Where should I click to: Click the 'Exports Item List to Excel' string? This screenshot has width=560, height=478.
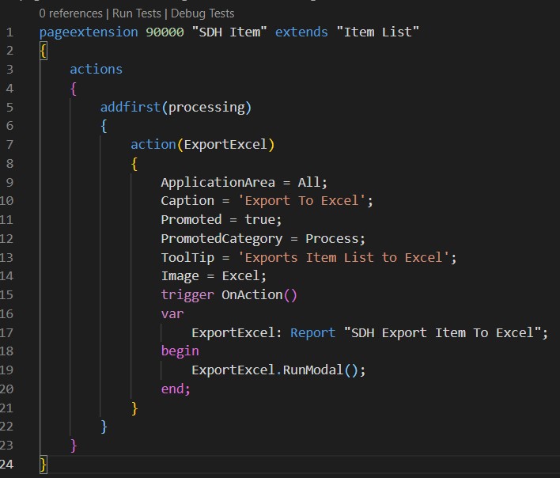[343, 257]
